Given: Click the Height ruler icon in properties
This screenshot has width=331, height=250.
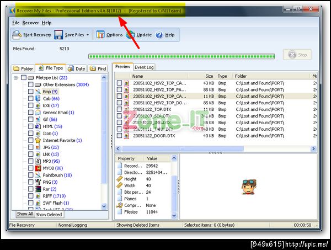Looking at the screenshot, I should (x=120, y=179).
